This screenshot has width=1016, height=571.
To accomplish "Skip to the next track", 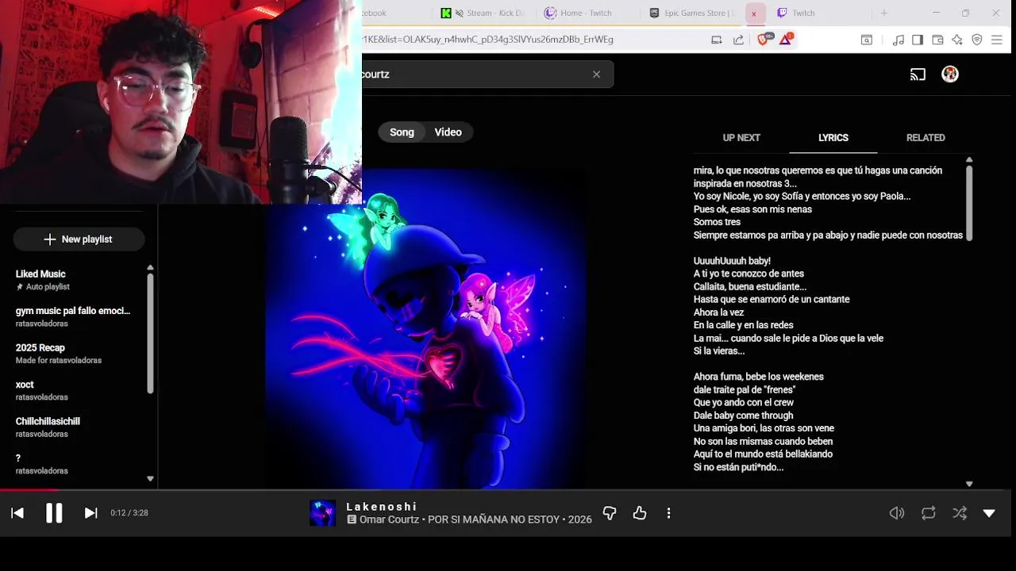I will tap(90, 513).
